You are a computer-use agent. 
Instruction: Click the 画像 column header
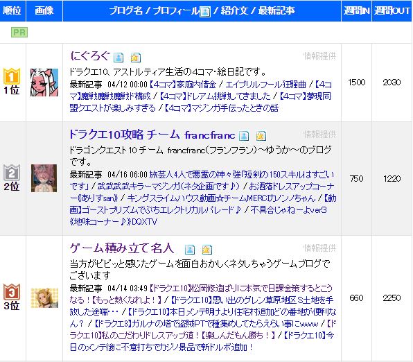pyautogui.click(x=44, y=11)
